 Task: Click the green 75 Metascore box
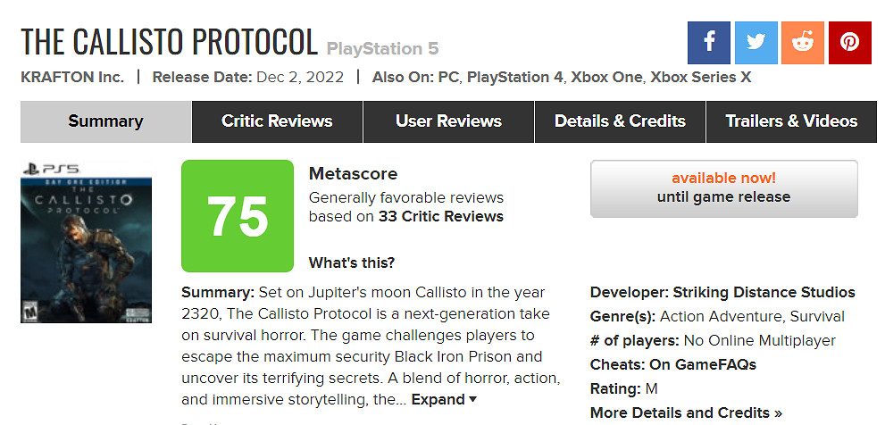tap(238, 216)
